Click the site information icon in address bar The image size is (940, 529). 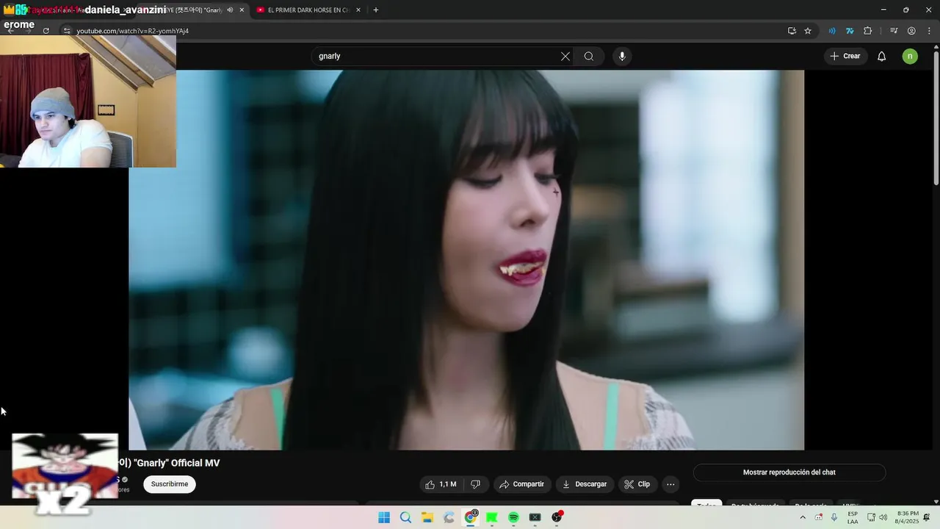(67, 31)
